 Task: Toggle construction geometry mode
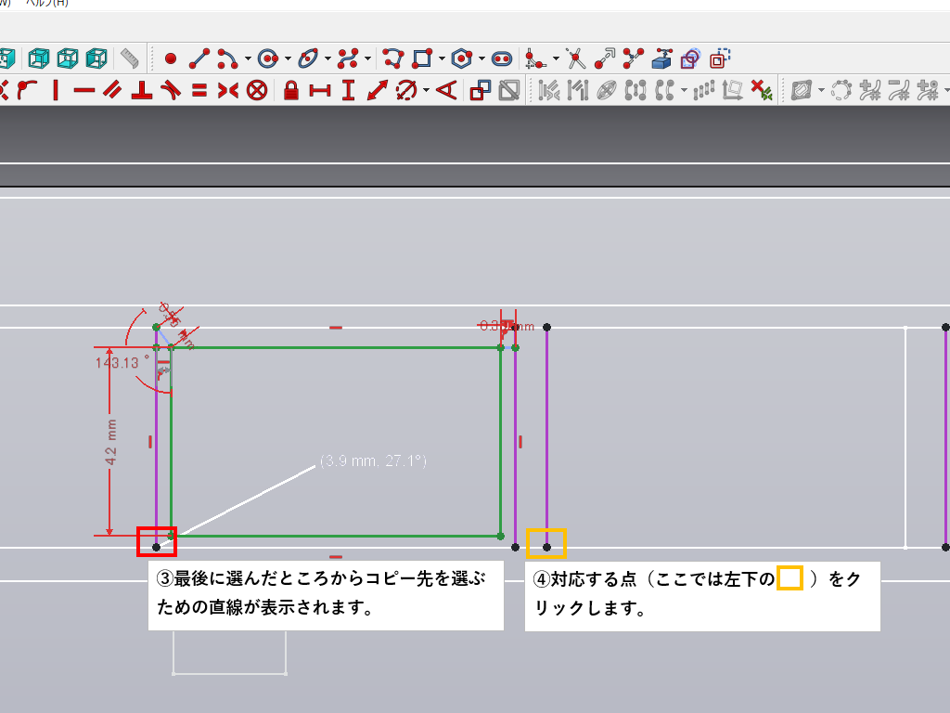[x=717, y=59]
